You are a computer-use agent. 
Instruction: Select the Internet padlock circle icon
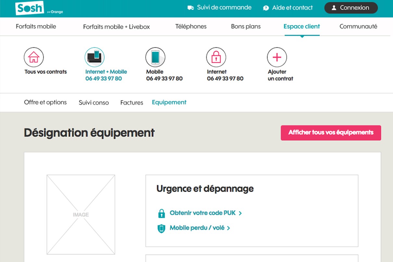(216, 57)
